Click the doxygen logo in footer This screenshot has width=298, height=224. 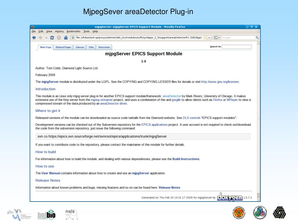click(230, 197)
